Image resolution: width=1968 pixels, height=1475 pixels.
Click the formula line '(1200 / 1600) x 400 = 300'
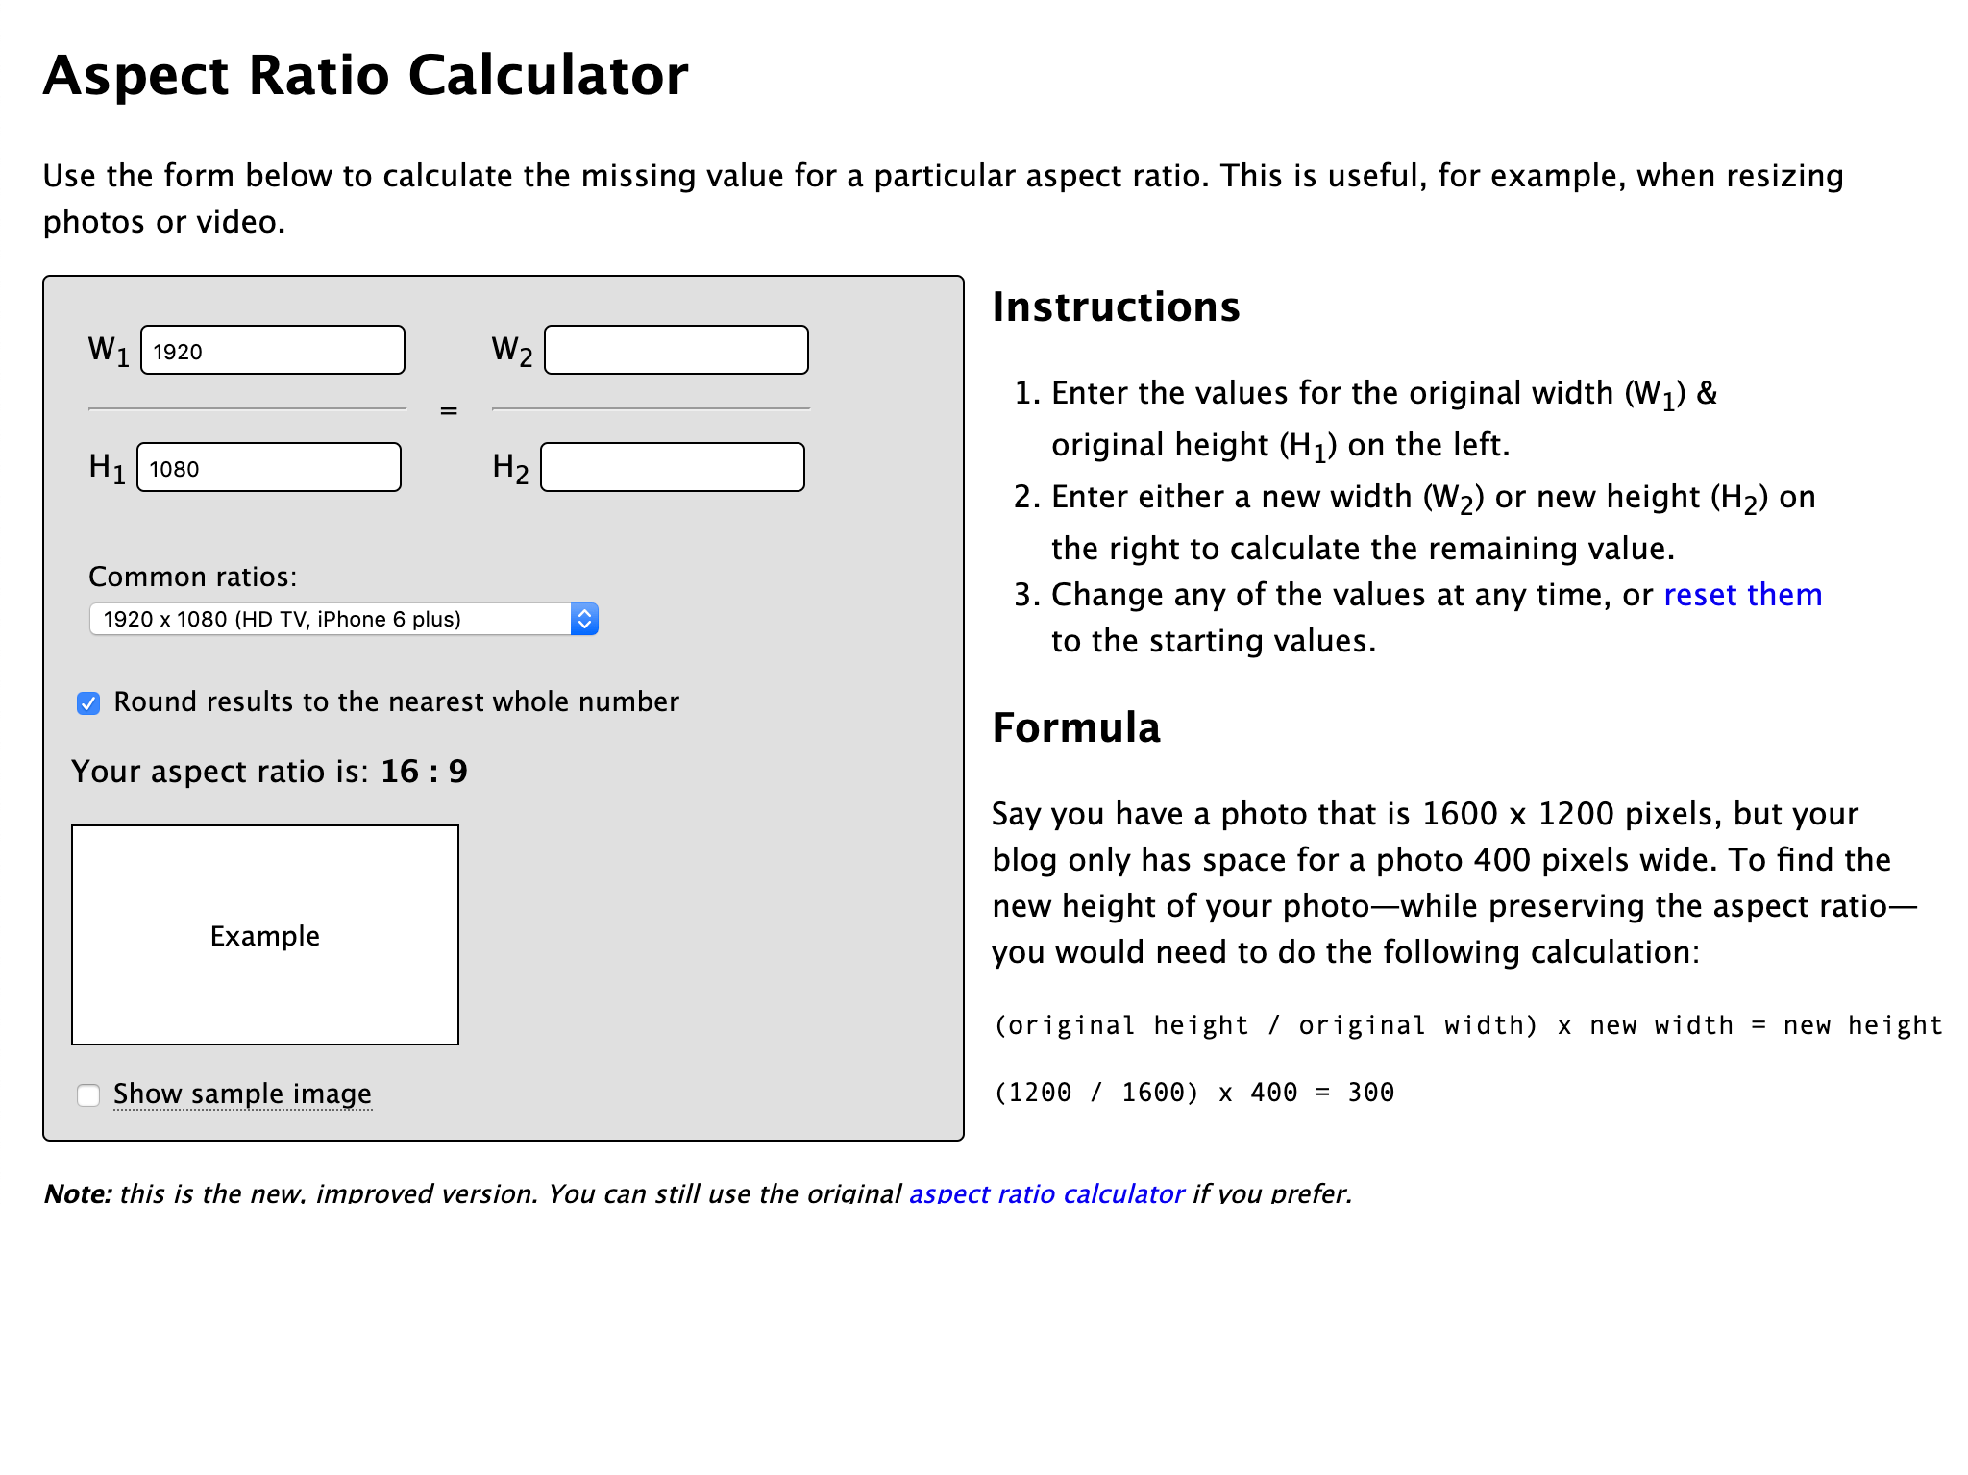tap(1193, 1093)
